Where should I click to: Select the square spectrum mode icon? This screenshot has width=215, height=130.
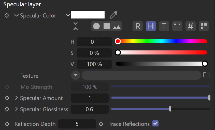(107, 26)
